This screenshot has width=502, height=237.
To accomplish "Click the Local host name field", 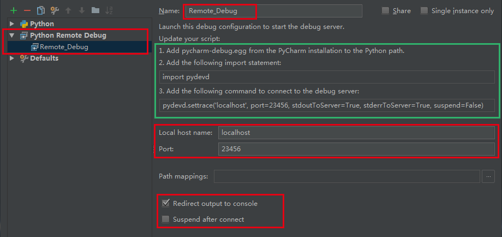I will [356, 132].
